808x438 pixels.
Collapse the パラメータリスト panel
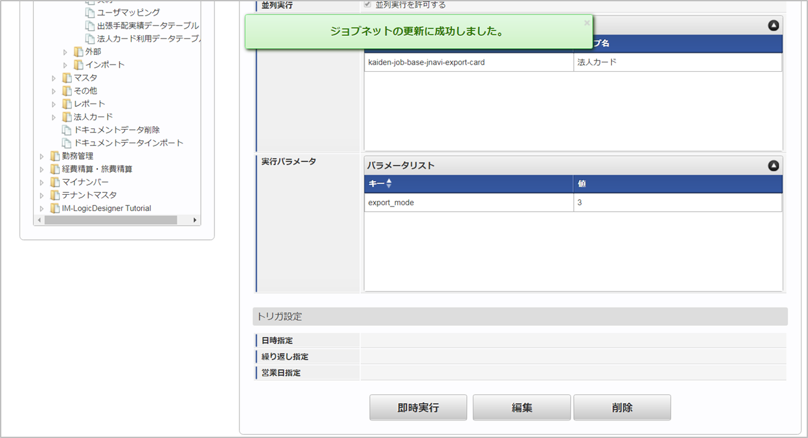(x=773, y=166)
